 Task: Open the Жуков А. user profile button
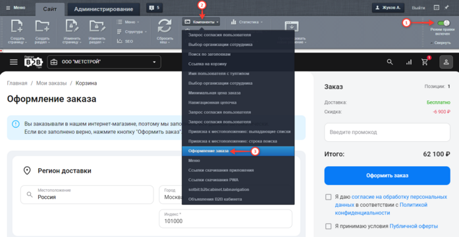pyautogui.click(x=388, y=8)
